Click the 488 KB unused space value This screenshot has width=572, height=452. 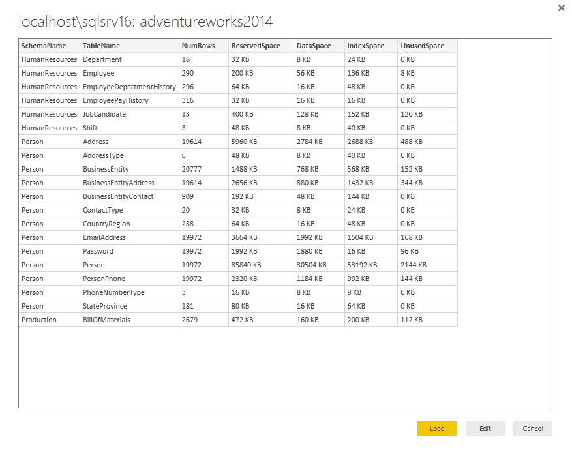(428, 142)
